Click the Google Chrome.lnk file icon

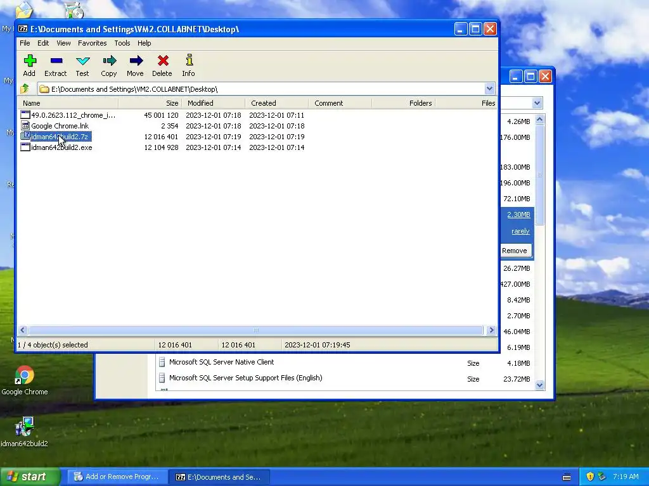pyautogui.click(x=25, y=126)
